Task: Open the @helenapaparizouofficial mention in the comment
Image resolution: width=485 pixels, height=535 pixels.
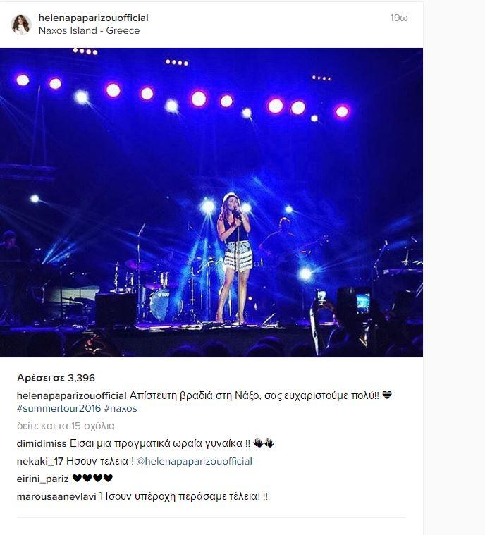Action: point(194,461)
